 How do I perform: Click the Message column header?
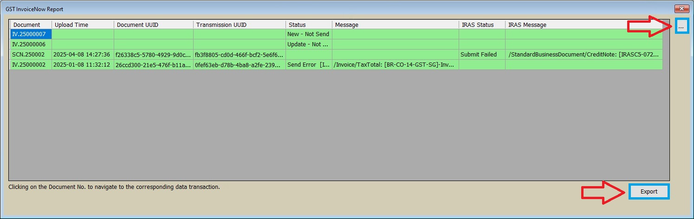click(x=395, y=25)
